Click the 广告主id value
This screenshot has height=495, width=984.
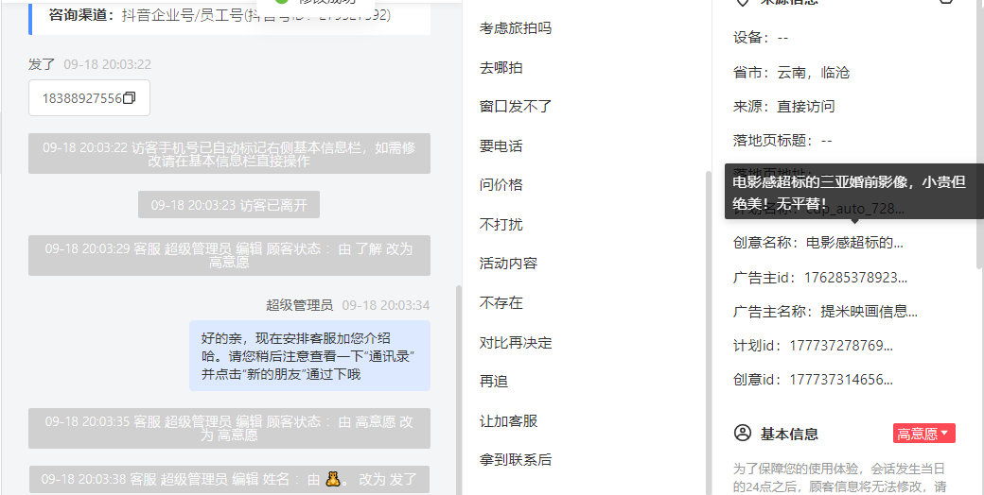[856, 278]
